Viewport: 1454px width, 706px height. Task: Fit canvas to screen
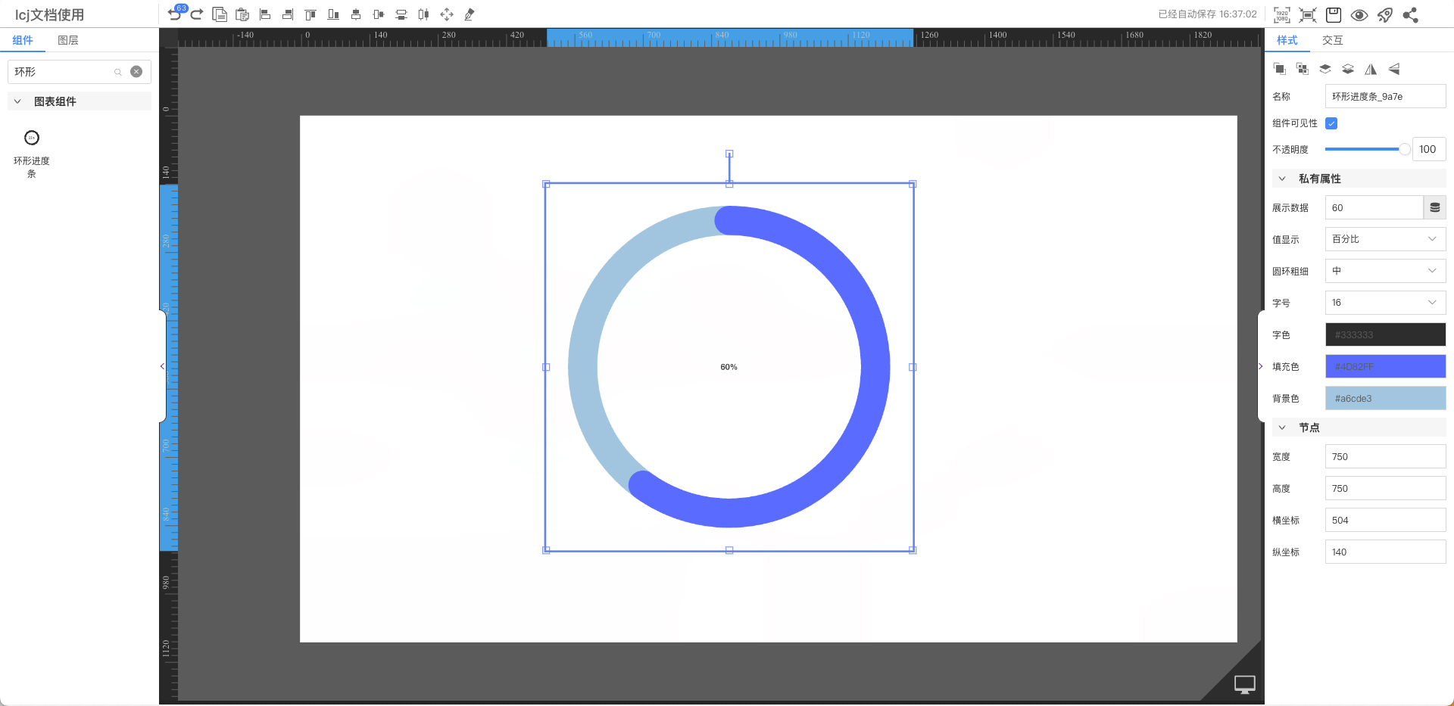click(1308, 14)
